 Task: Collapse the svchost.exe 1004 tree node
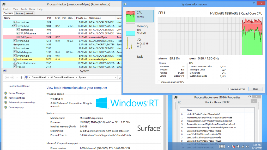[12, 26]
